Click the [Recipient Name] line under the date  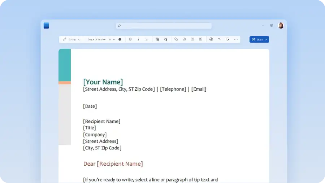coord(102,121)
